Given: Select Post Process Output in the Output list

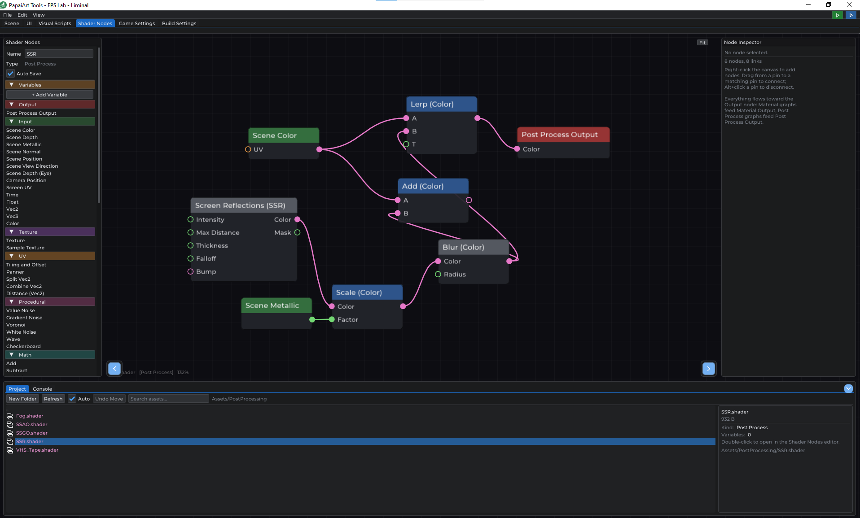Looking at the screenshot, I should (x=31, y=113).
